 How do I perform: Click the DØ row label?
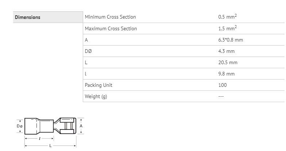click(88, 51)
